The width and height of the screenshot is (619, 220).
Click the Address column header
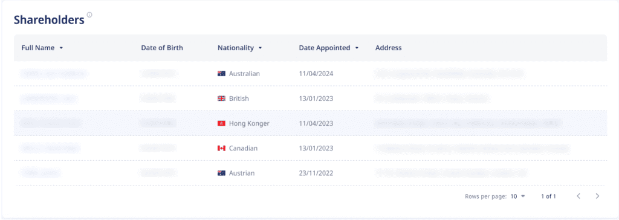coord(389,48)
